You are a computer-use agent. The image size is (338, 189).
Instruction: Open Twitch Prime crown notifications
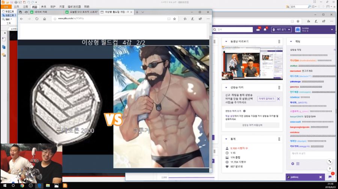258,29
